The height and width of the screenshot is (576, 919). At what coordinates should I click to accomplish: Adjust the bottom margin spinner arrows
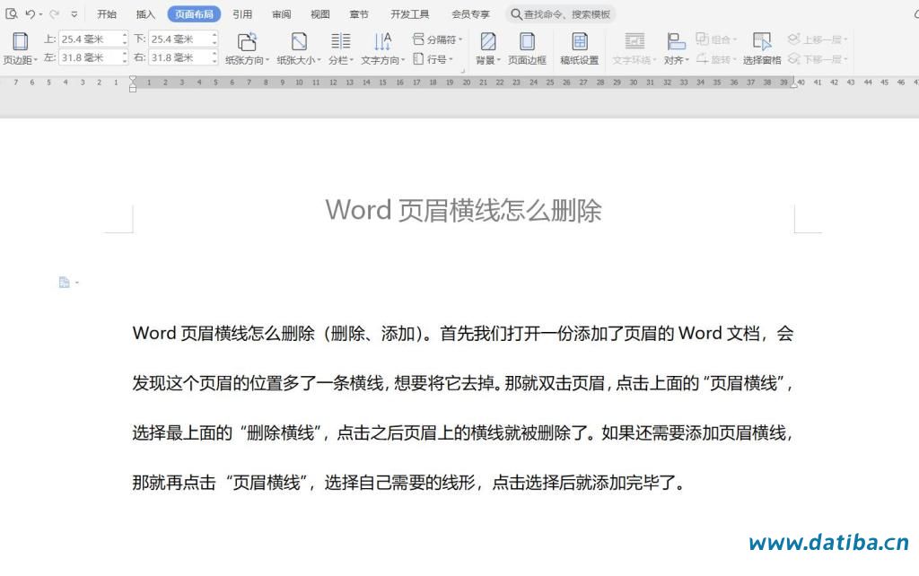214,39
